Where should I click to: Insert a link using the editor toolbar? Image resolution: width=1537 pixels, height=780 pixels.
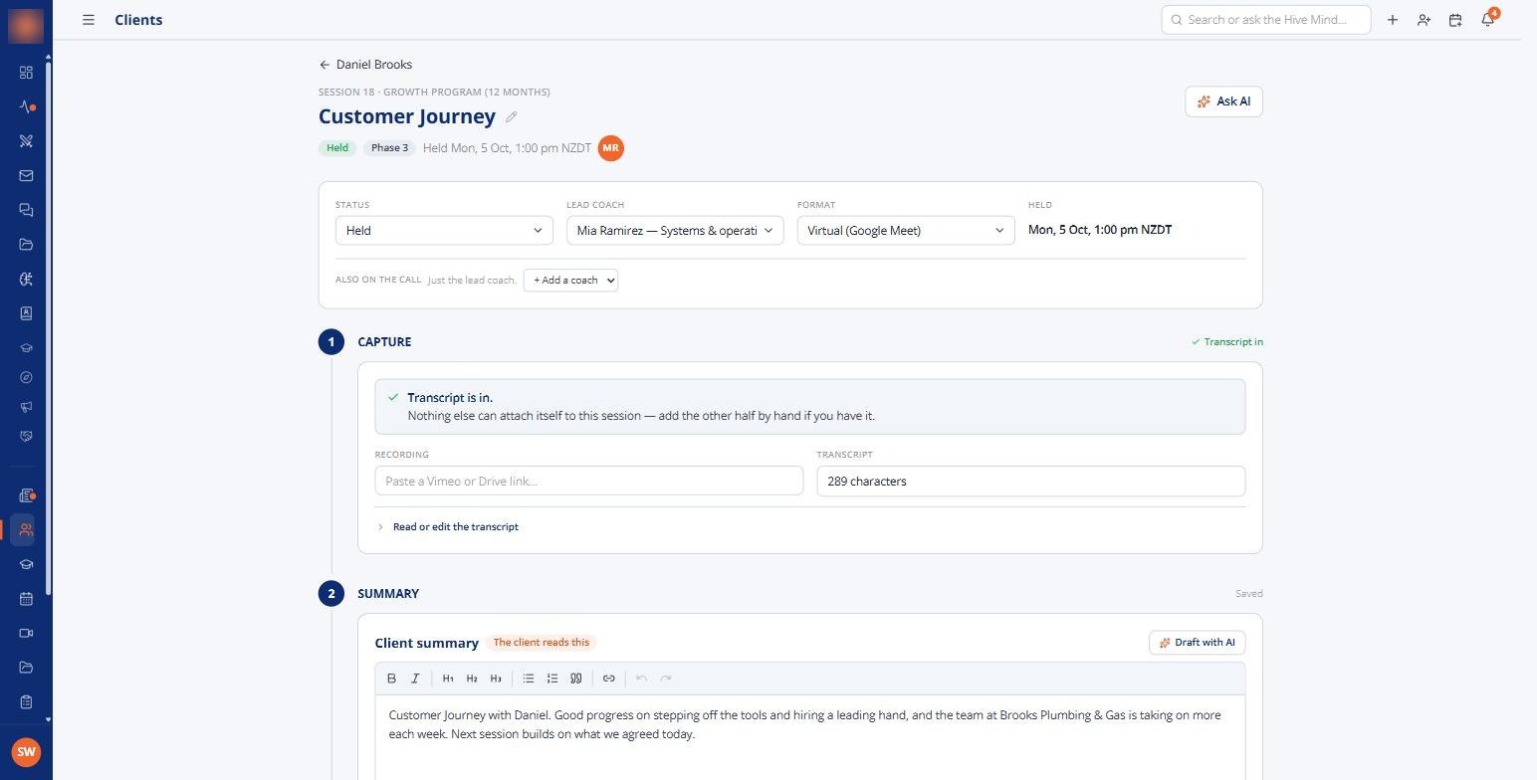(609, 679)
